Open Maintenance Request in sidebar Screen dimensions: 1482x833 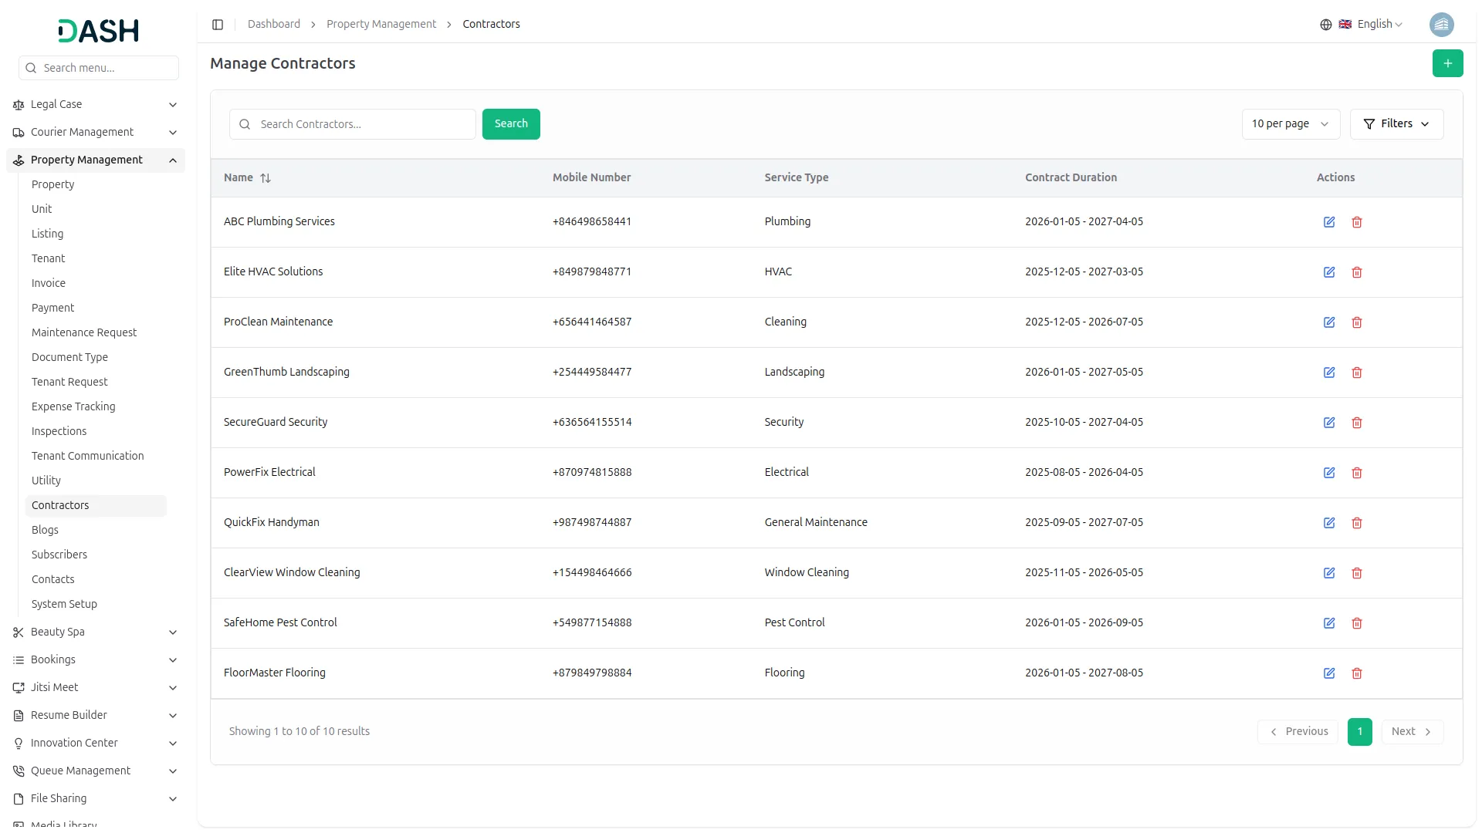[84, 332]
